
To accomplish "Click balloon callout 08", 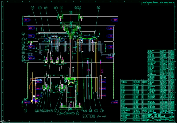I will [78, 113].
